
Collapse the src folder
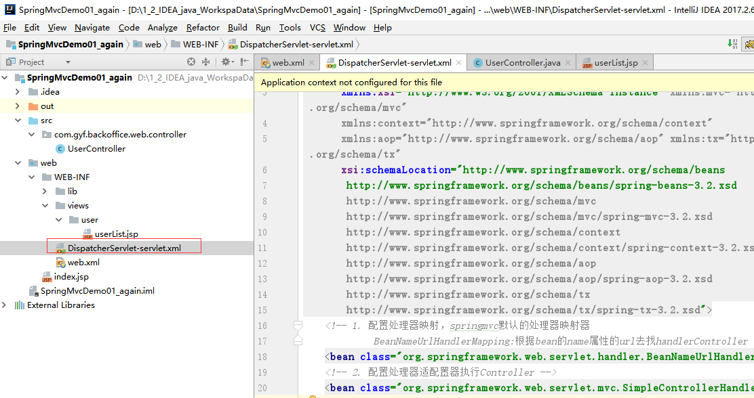click(x=18, y=120)
